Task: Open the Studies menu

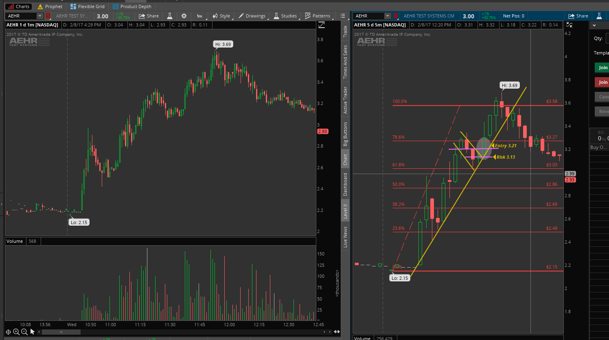Action: [285, 16]
